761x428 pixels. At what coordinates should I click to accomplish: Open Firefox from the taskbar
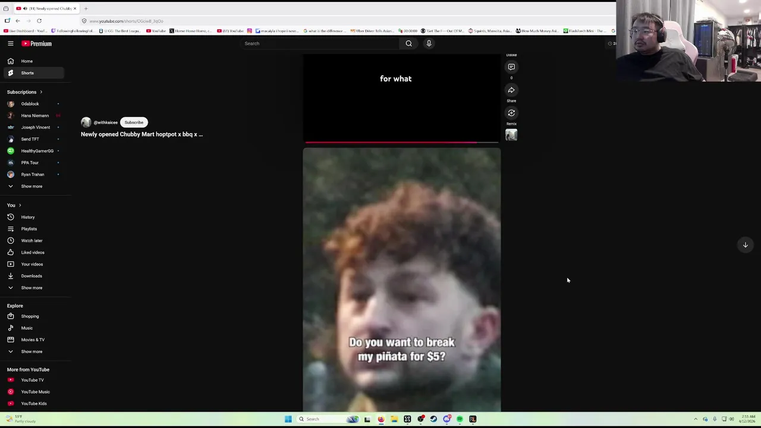[x=380, y=419]
